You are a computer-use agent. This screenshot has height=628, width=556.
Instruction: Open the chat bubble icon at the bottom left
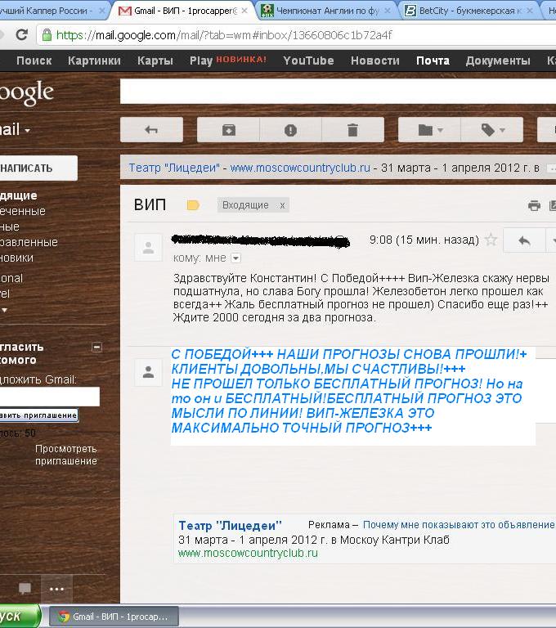click(25, 589)
